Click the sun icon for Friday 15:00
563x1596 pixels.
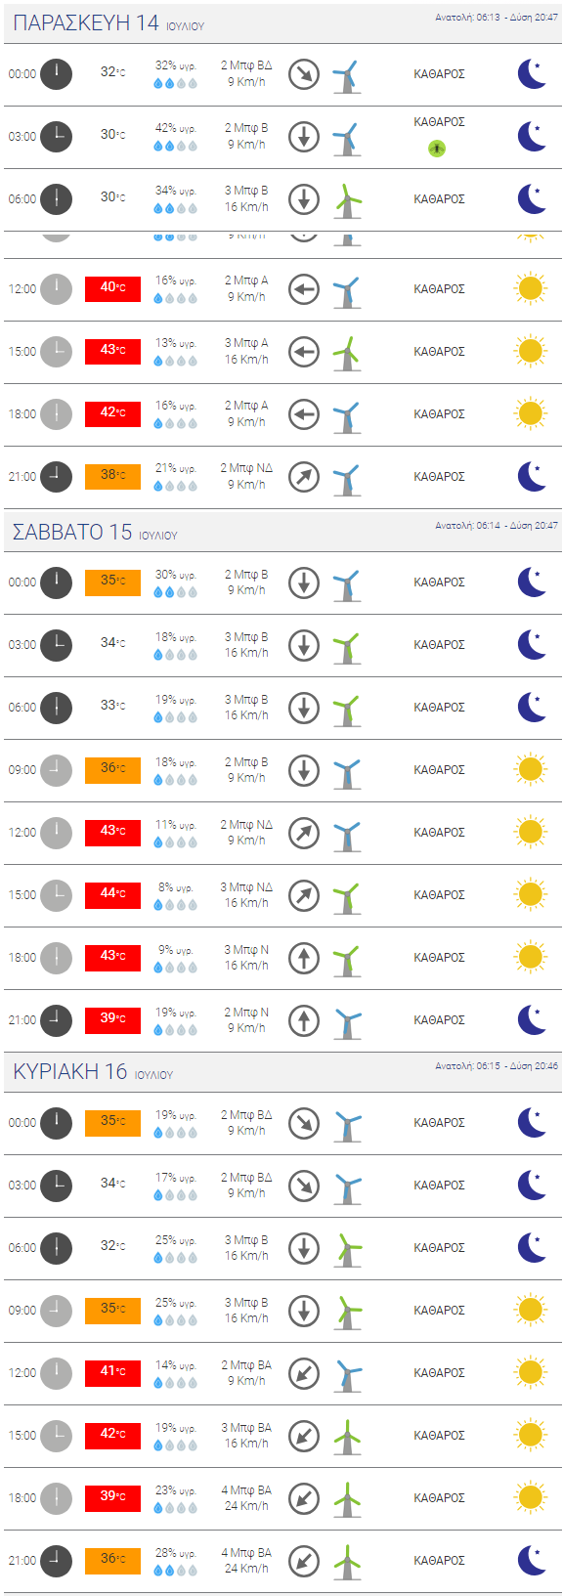pyautogui.click(x=530, y=352)
